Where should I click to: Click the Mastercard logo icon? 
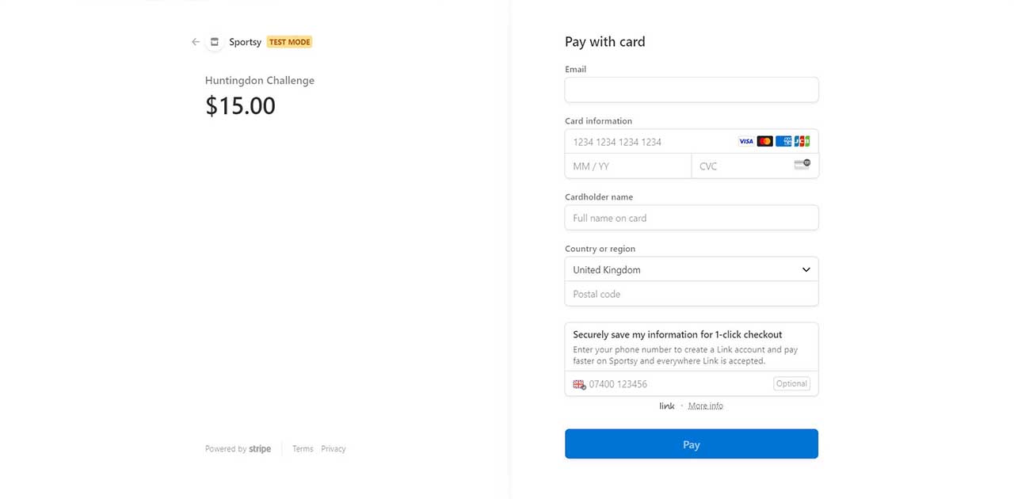tap(764, 141)
